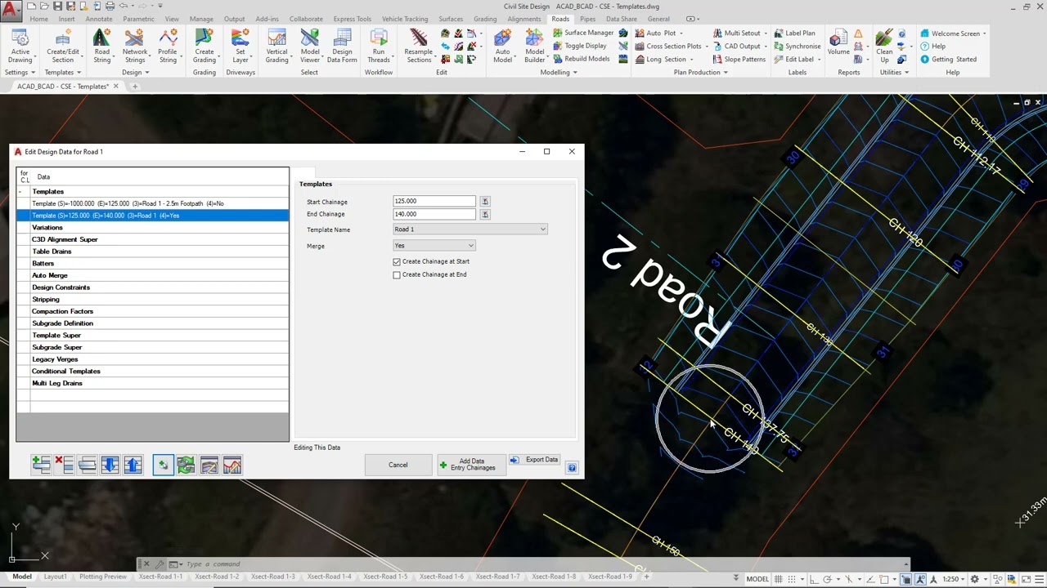1047x588 pixels.
Task: Click the Export Data button
Action: pos(534,460)
